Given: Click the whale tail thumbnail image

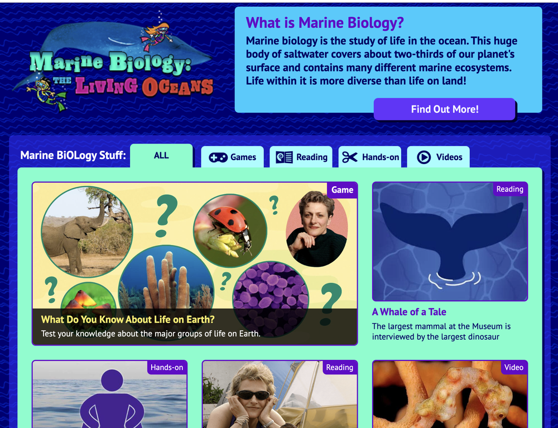Looking at the screenshot, I should (x=450, y=242).
